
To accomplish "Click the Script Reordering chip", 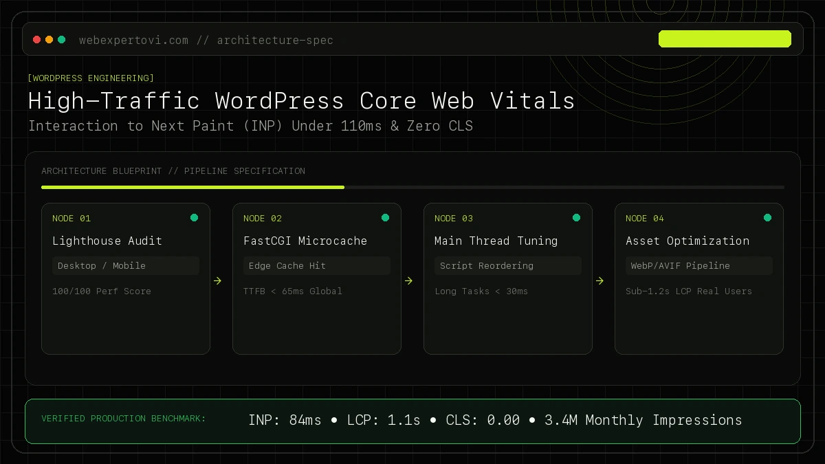I will pos(508,265).
